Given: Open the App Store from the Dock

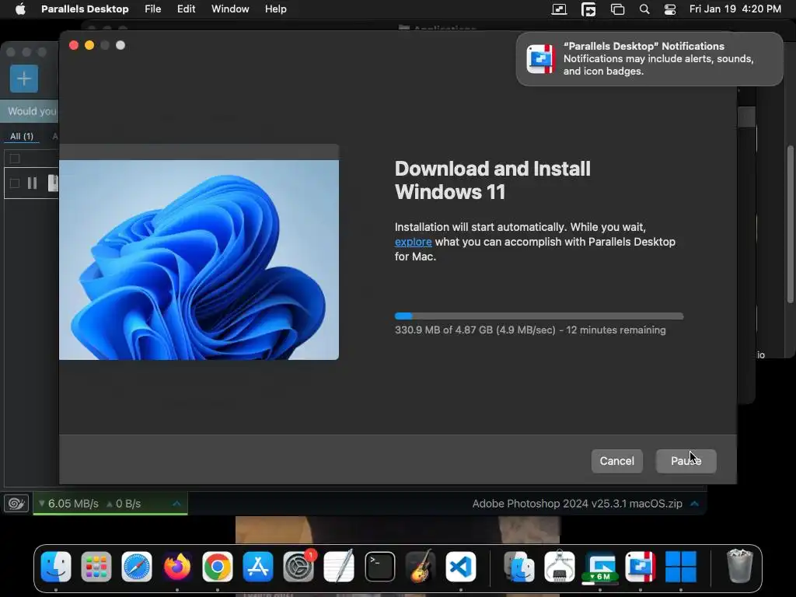Looking at the screenshot, I should [x=258, y=567].
